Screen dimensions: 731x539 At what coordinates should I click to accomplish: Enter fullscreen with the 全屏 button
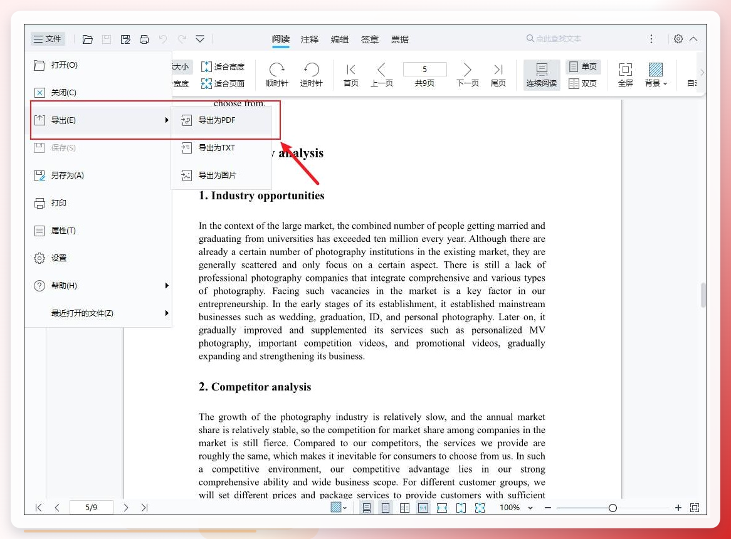point(625,75)
